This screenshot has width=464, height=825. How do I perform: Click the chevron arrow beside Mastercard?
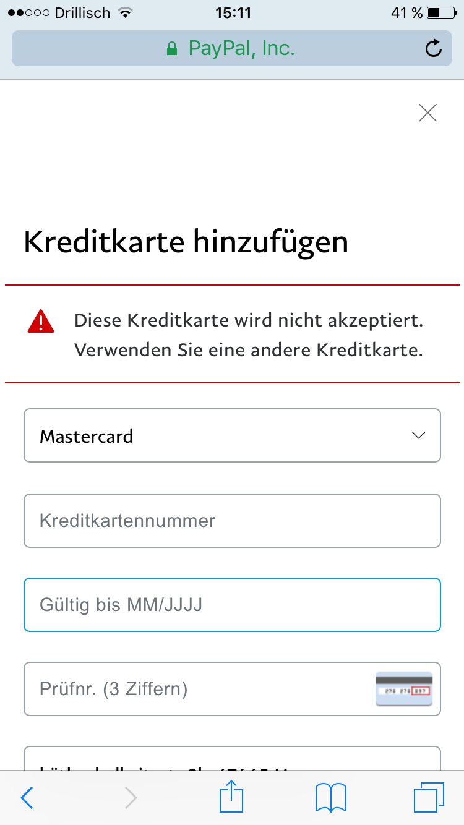click(x=419, y=435)
